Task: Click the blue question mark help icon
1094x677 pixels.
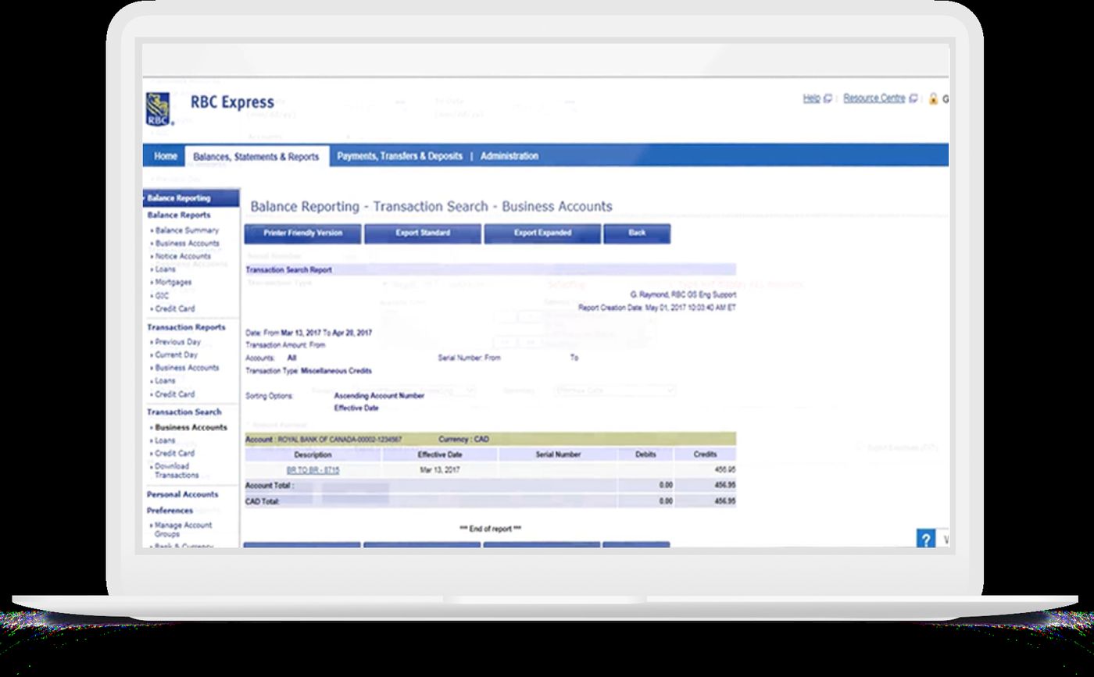Action: [x=926, y=539]
